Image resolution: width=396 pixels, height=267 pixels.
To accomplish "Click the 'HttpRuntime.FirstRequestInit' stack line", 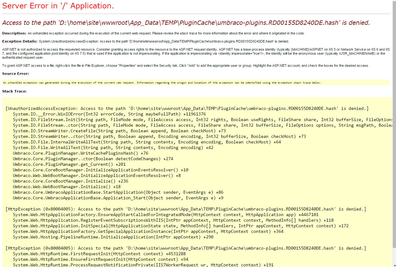I will click(99, 254).
